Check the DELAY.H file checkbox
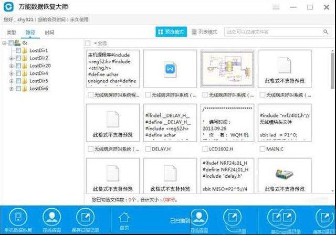This screenshot has height=235, width=336. (148, 149)
